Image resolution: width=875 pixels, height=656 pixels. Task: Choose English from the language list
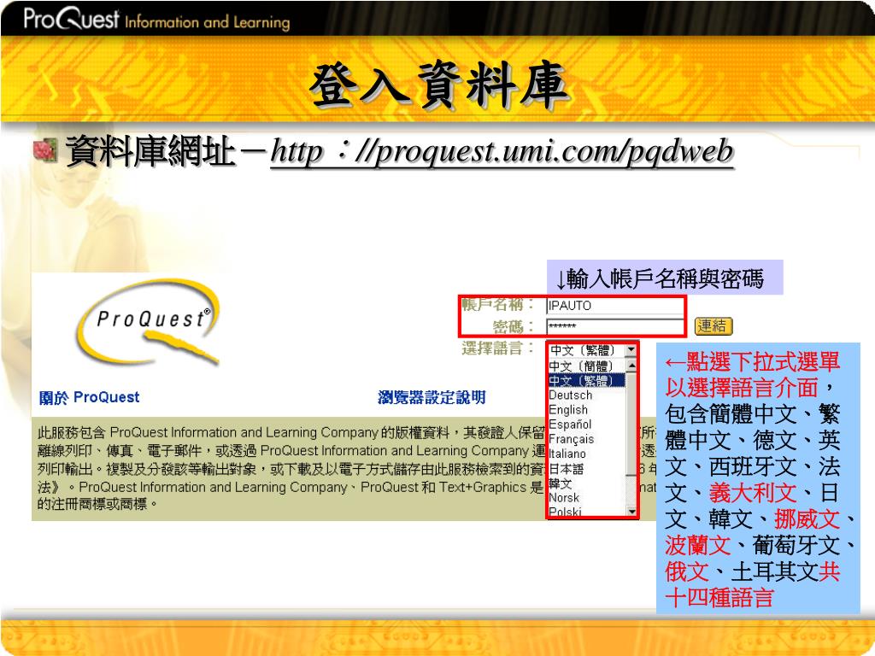(586, 409)
